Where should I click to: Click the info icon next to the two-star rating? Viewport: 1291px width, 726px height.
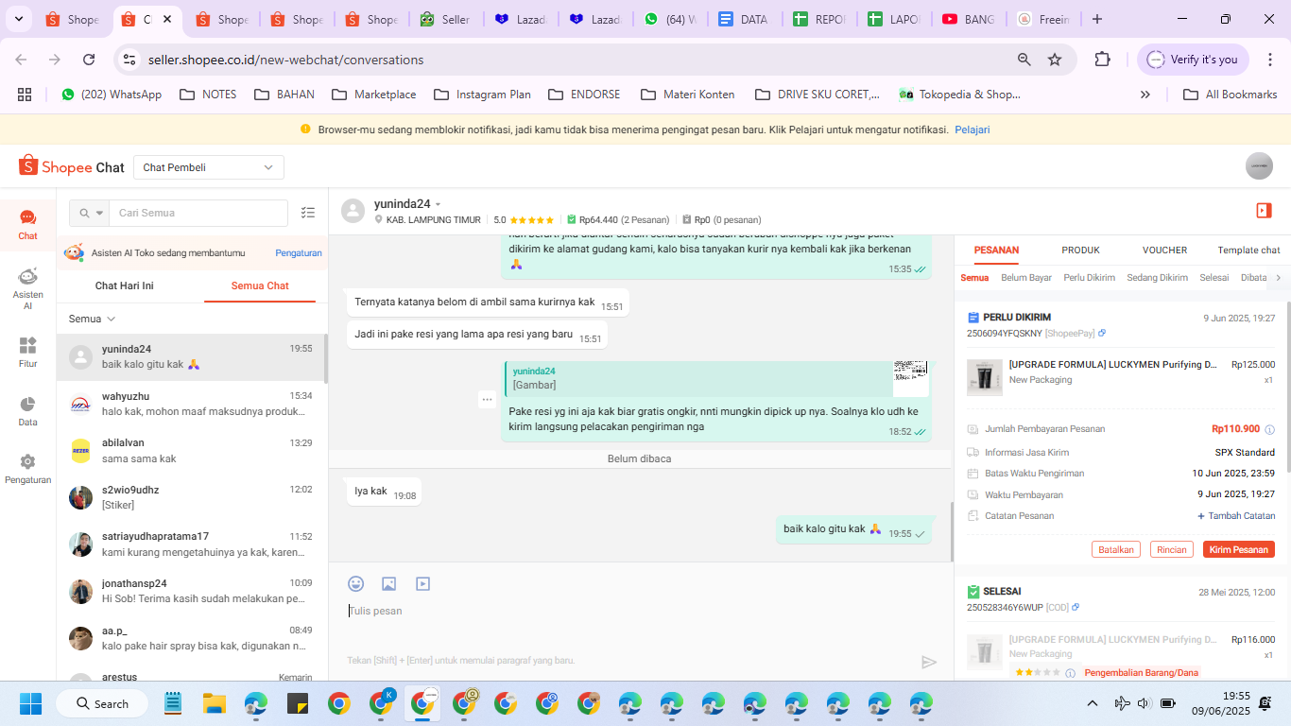pos(1070,673)
